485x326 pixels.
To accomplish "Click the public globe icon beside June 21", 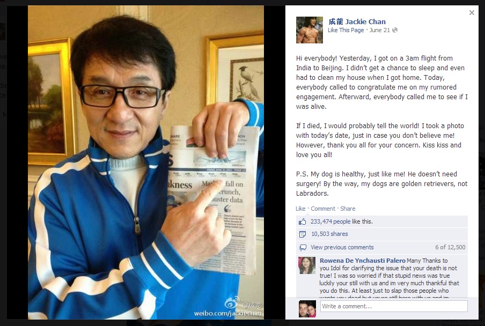I will 395,30.
